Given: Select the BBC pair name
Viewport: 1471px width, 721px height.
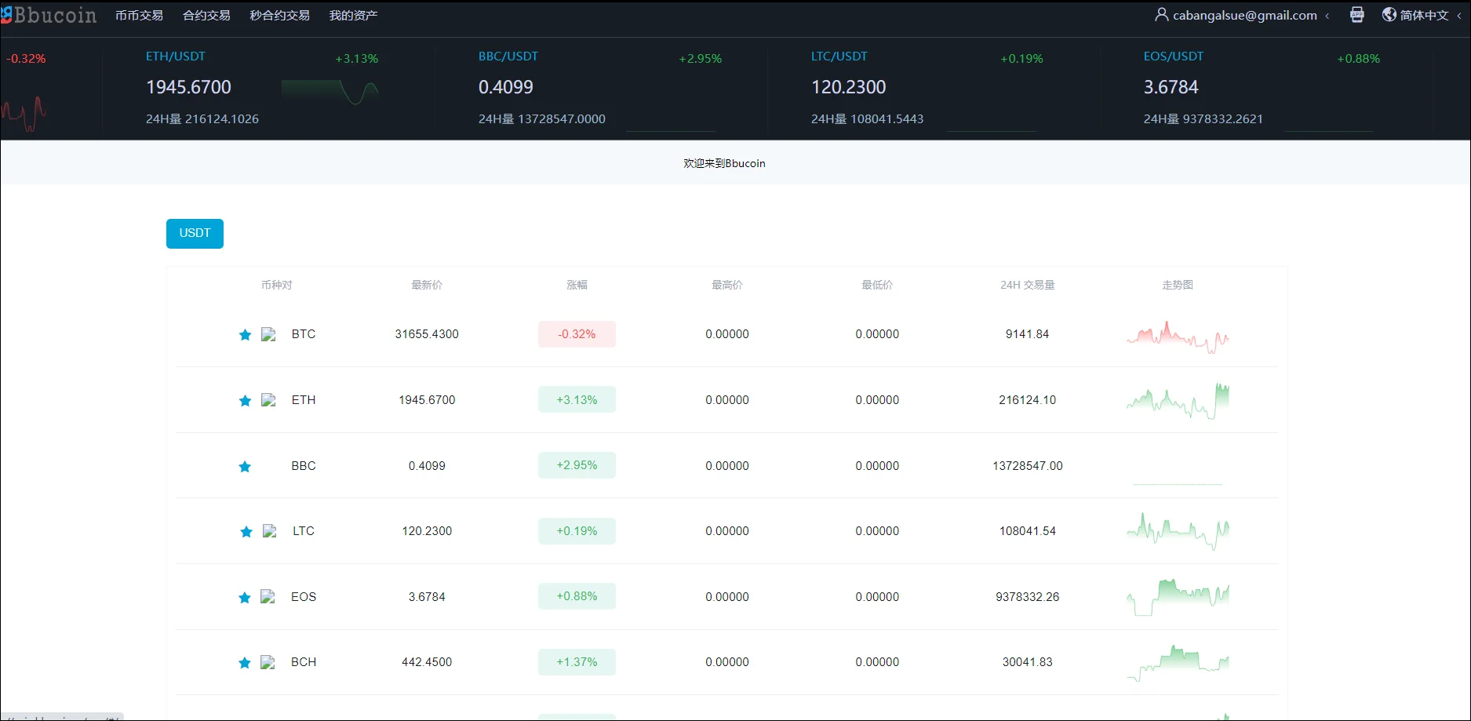Looking at the screenshot, I should tap(304, 466).
